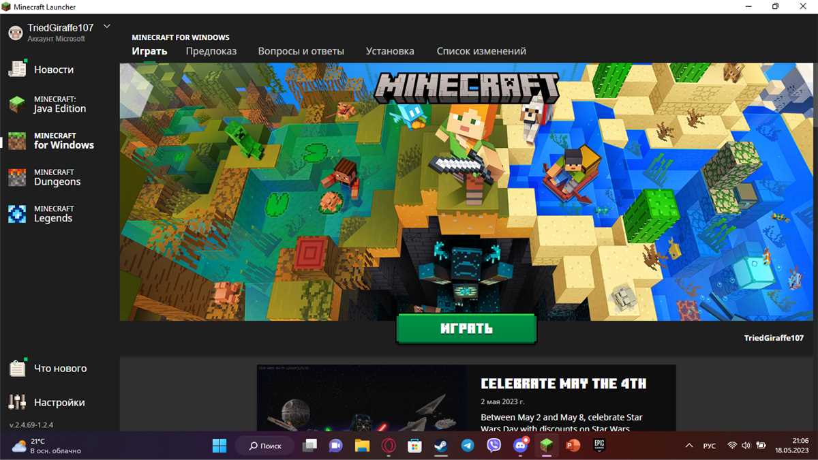This screenshot has width=818, height=460.
Task: Open the volume speaker tray icon
Action: coord(746,446)
